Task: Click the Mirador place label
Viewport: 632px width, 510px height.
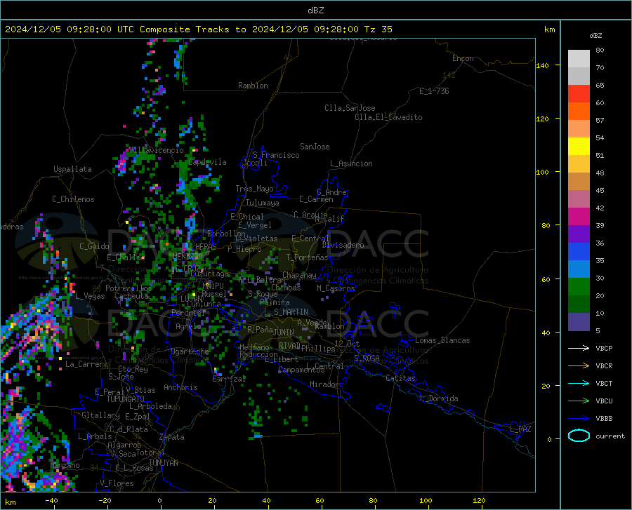Action: point(324,384)
